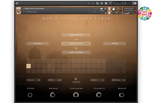Click the left arrow beside KeySwitches
Viewport: 152px width, 103px height.
pyautogui.click(x=24, y=43)
